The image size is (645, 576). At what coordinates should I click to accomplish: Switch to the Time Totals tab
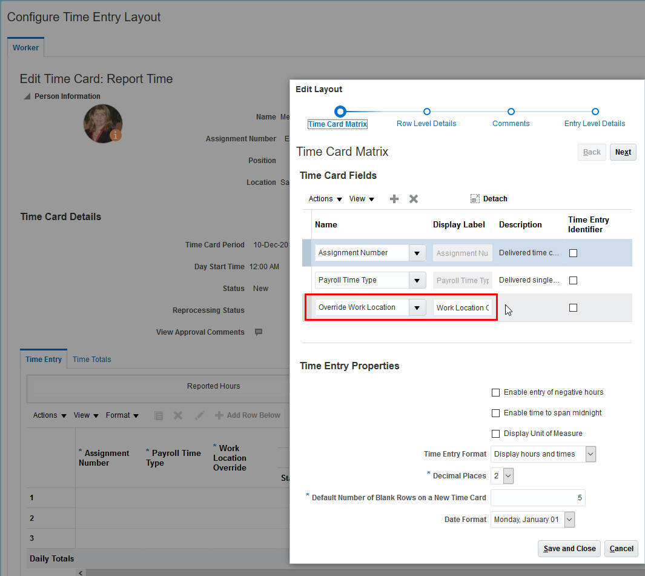[91, 359]
